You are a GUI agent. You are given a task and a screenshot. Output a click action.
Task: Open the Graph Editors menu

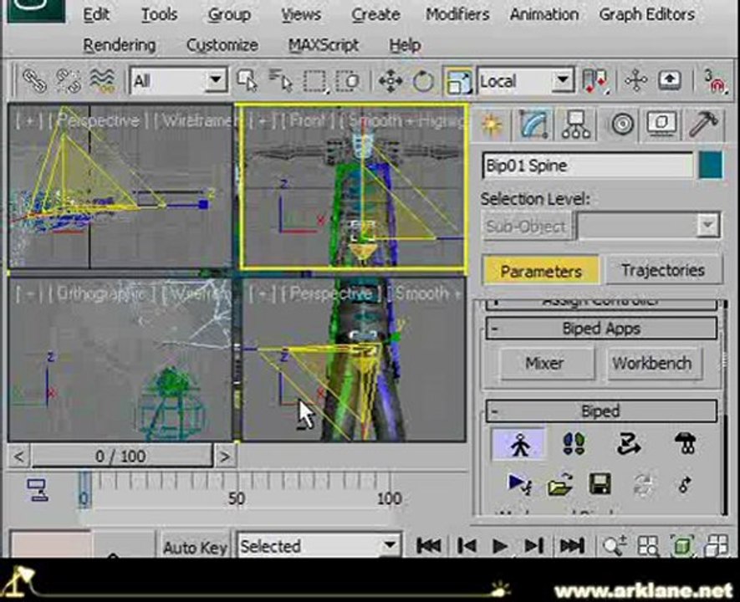(647, 14)
